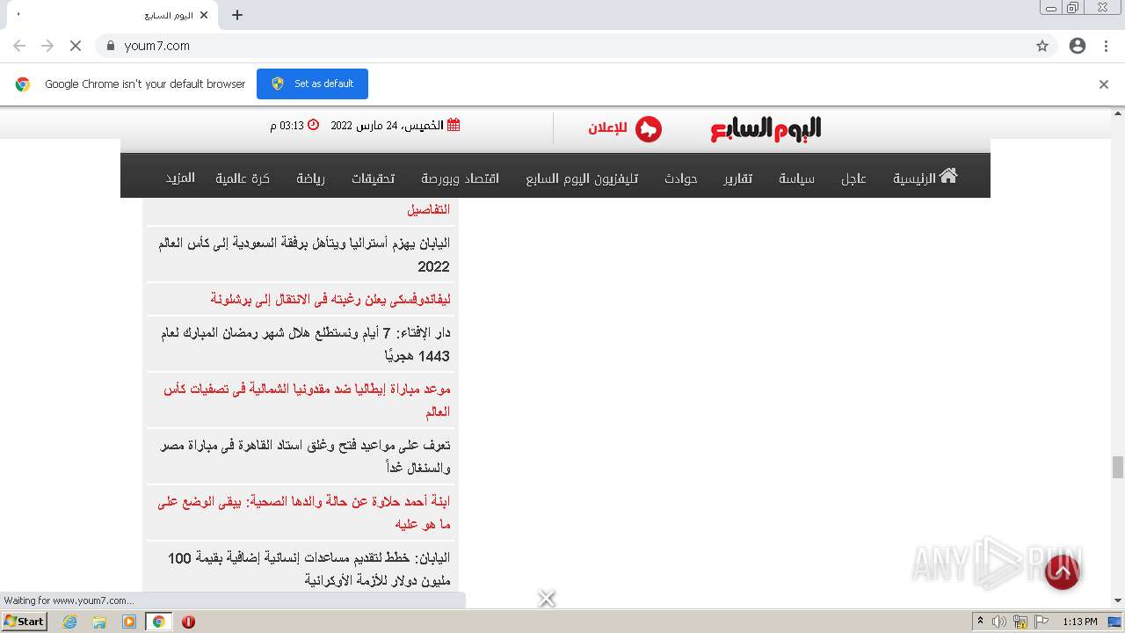Click the Set as default button

[312, 84]
